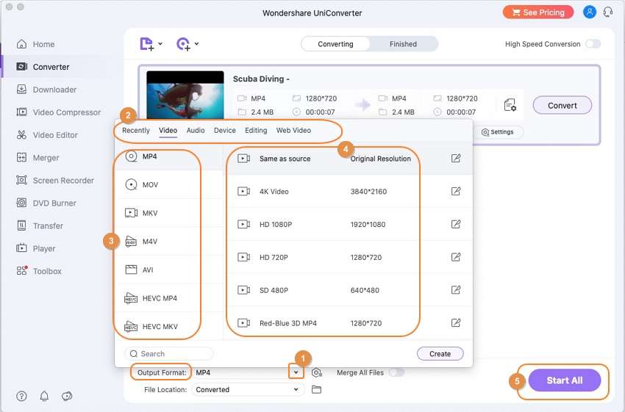Image resolution: width=625 pixels, height=412 pixels.
Task: Expand the Add Files dropdown arrow
Action: (x=160, y=44)
